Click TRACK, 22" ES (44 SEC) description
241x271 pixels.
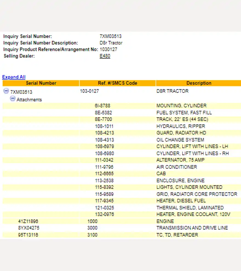point(182,119)
